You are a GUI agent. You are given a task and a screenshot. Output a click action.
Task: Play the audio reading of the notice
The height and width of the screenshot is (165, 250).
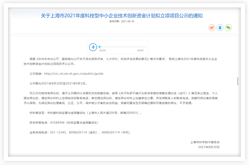pyautogui.click(x=93, y=47)
